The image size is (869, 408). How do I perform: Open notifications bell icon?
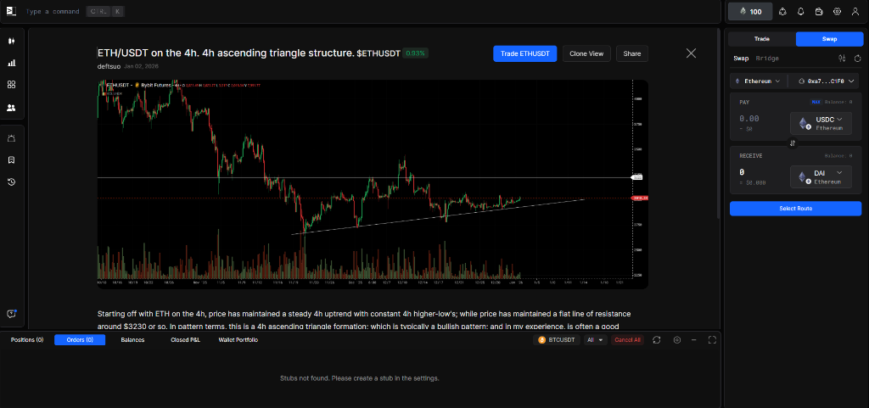point(801,11)
